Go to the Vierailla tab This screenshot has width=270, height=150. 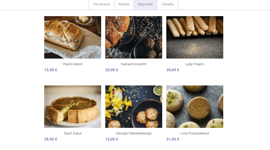click(x=167, y=4)
